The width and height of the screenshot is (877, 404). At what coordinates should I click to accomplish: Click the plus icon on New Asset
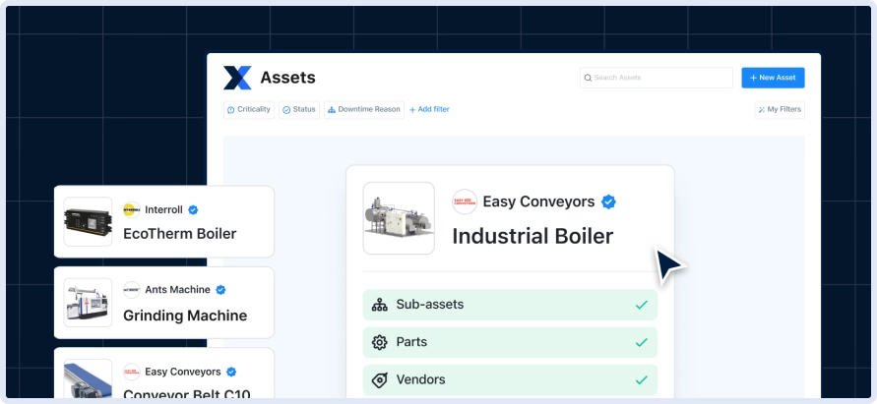coord(753,78)
